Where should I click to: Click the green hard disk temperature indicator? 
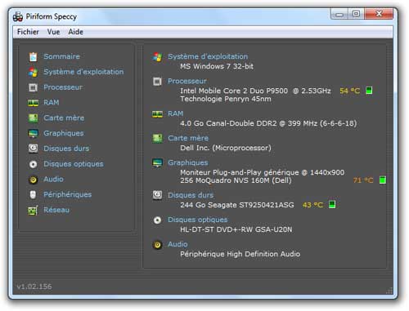(x=332, y=204)
